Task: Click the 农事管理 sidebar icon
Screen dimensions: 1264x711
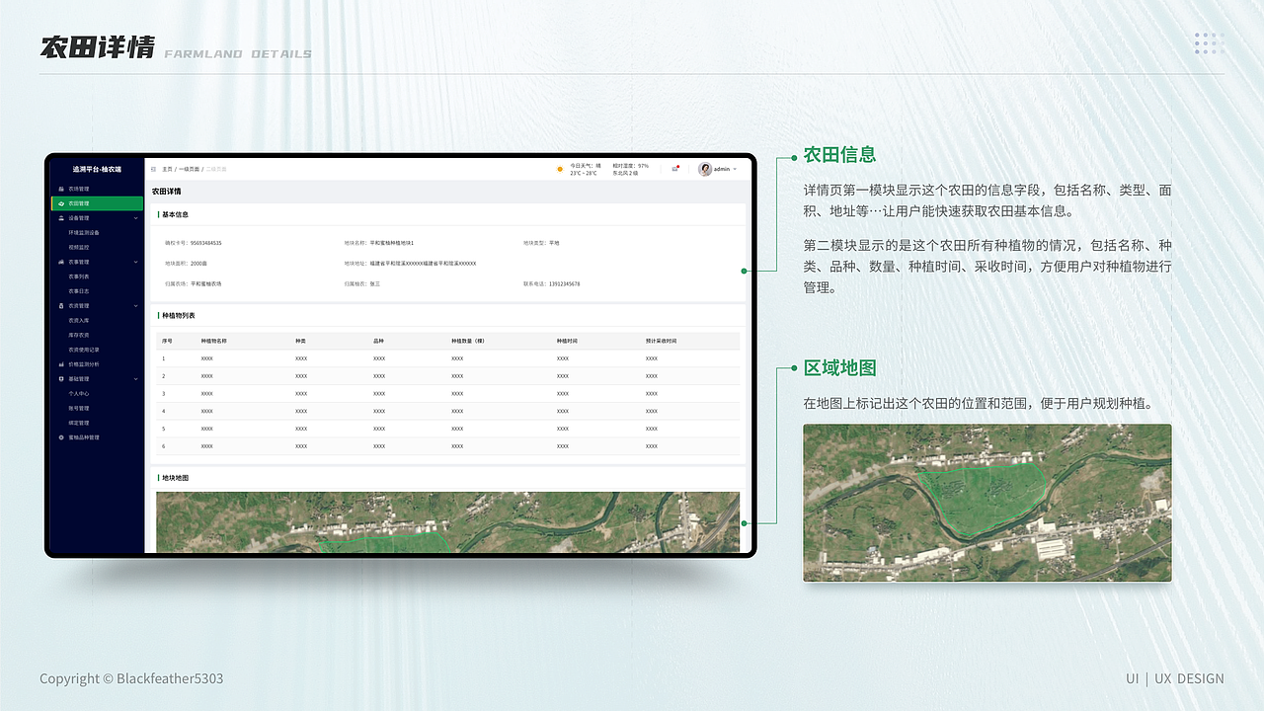Action: pyautogui.click(x=61, y=262)
